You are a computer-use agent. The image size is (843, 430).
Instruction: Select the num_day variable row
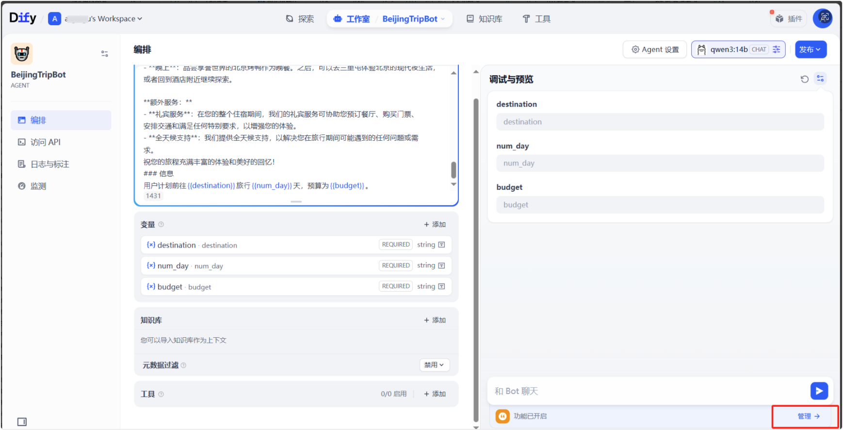[x=296, y=266]
